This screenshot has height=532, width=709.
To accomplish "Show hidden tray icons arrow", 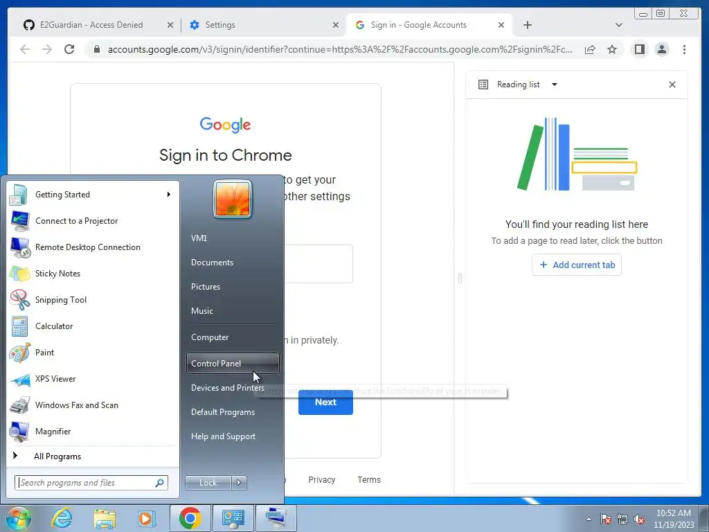I will tap(589, 519).
